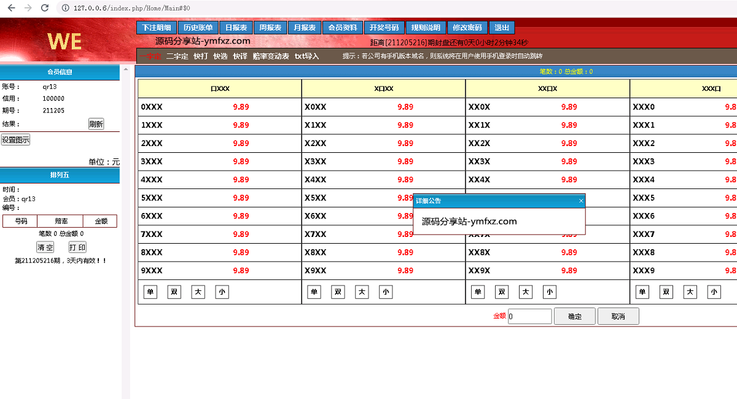Click the 金额 input field
This screenshot has height=399, width=737.
(x=529, y=316)
